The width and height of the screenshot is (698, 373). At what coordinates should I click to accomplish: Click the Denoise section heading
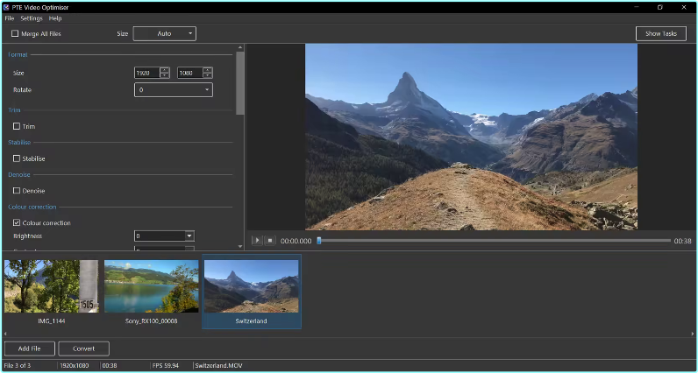pos(19,175)
